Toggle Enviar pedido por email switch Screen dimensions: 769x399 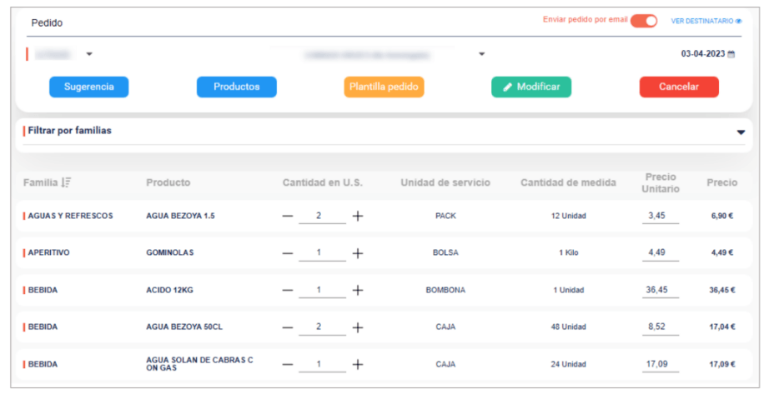click(643, 21)
